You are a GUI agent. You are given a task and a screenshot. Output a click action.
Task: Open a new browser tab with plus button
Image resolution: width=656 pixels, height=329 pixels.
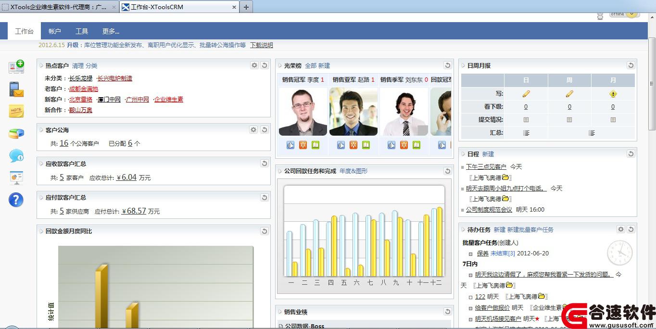pos(246,7)
